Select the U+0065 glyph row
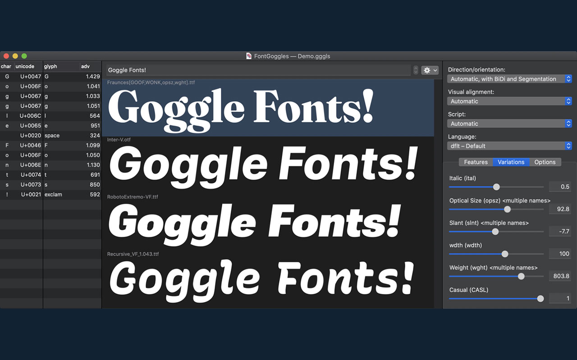577x360 pixels. click(x=51, y=126)
